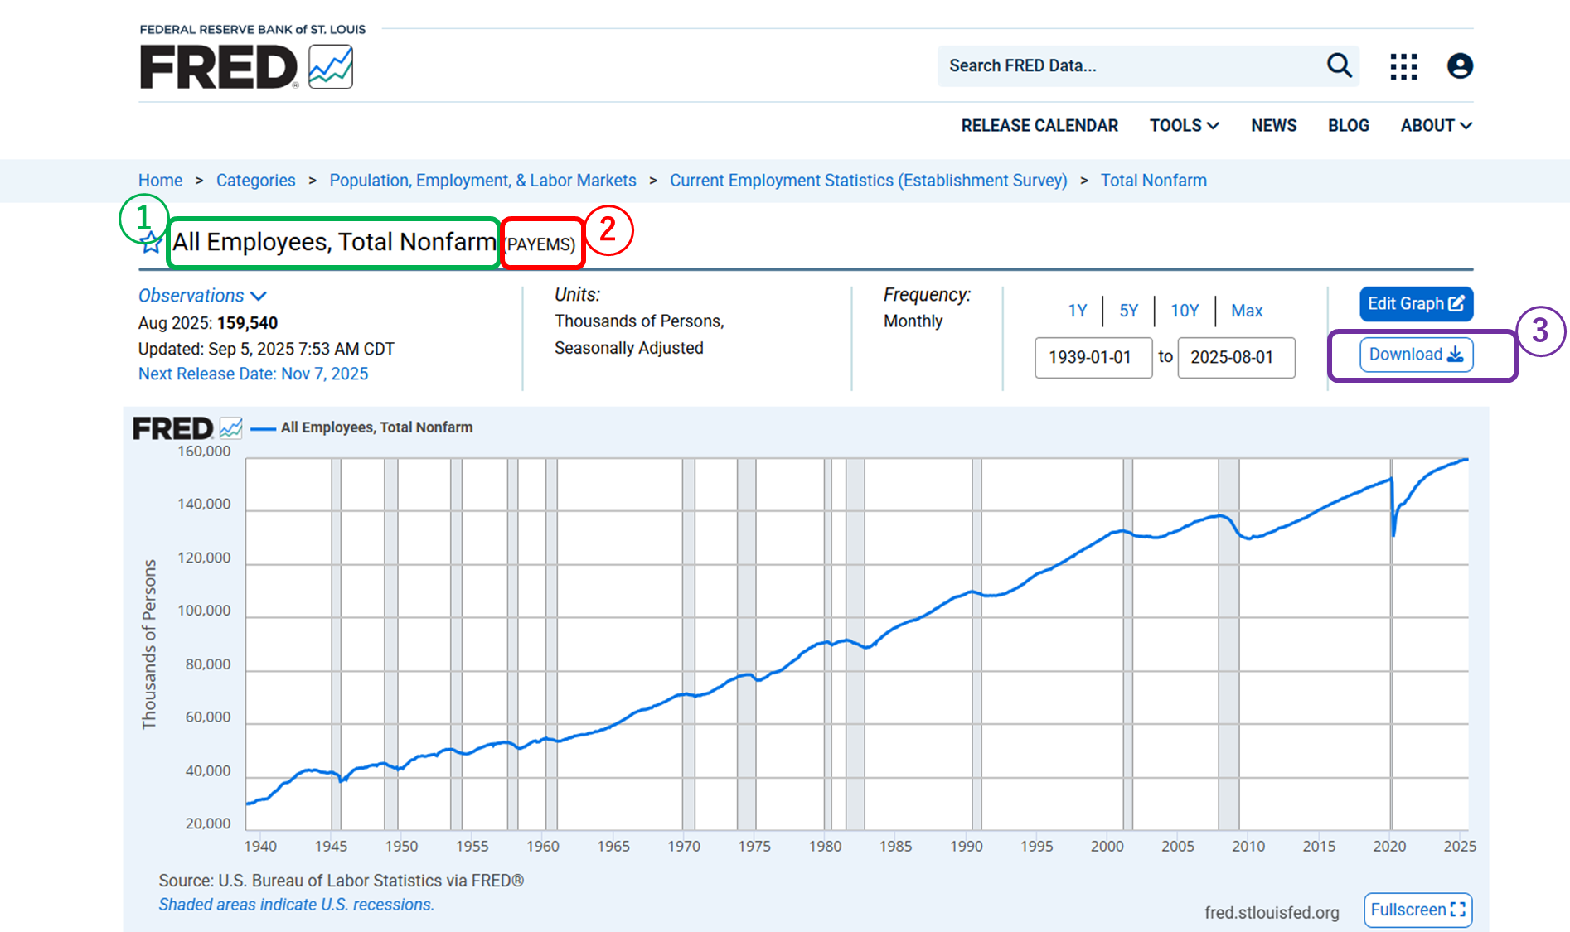
Task: Click the Download button
Action: (1416, 355)
